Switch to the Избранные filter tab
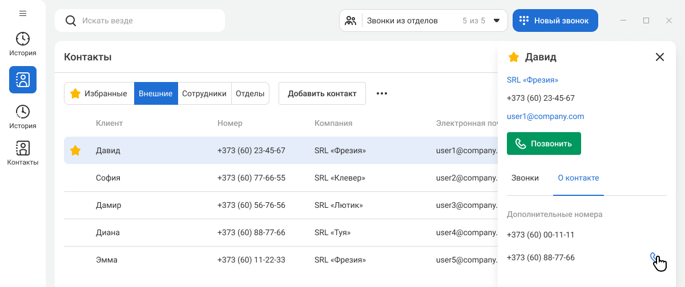The image size is (685, 287). click(x=99, y=93)
